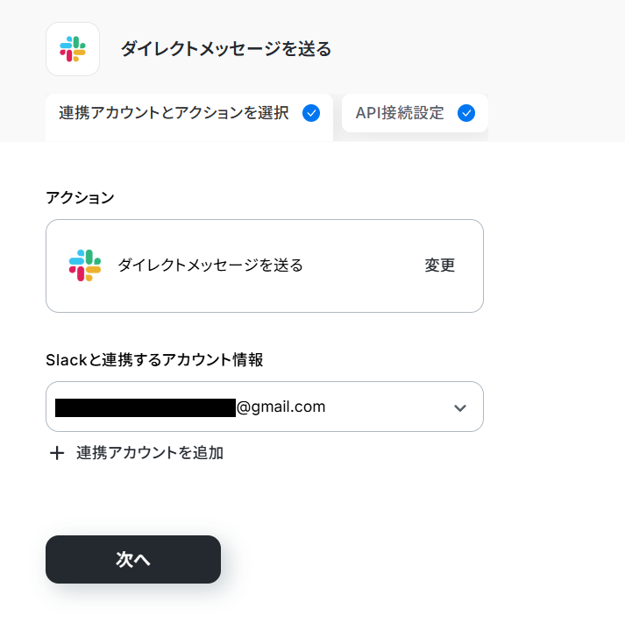
Task: Click empty space in the action card left of 変更
Action: [359, 265]
